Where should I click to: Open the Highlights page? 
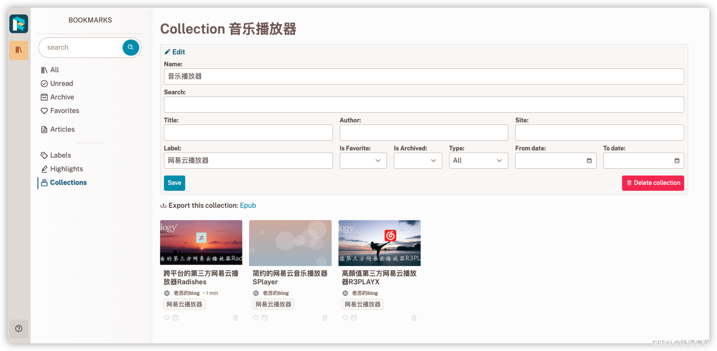[x=62, y=169]
